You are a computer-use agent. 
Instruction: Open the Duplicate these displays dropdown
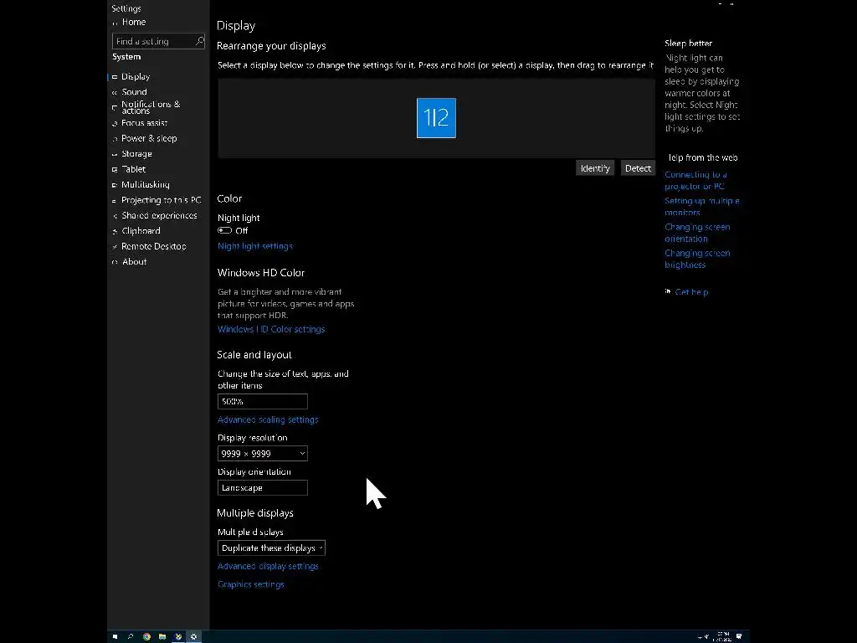click(x=271, y=548)
